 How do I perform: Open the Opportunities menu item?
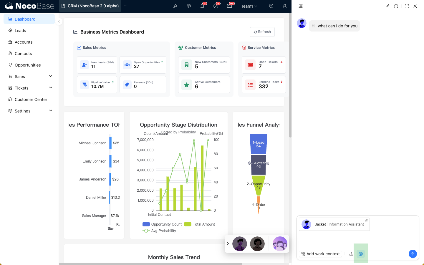point(28,65)
